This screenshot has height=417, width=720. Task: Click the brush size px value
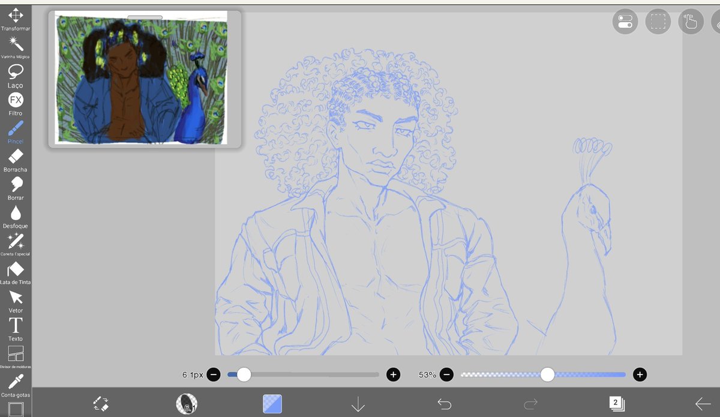(193, 374)
